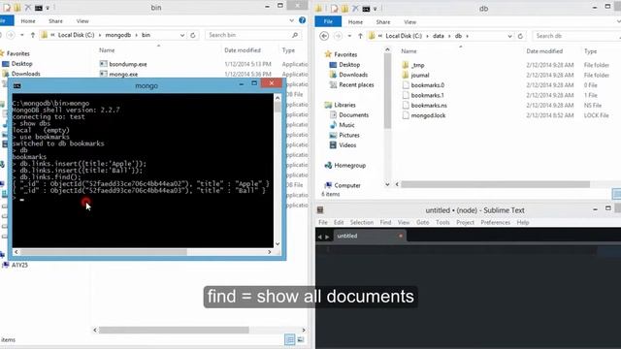Open Help icon in bin window

pyautogui.click(x=302, y=20)
